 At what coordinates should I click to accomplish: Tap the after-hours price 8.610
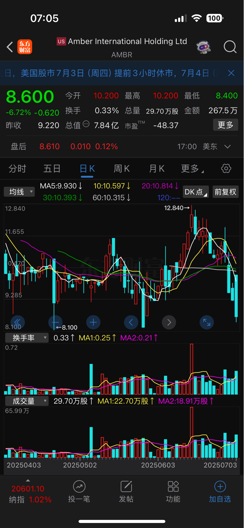tap(49, 147)
